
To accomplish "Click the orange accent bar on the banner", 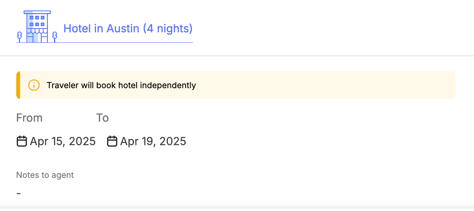I will point(18,85).
